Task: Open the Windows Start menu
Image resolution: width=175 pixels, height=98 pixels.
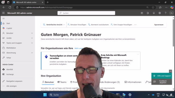Action: [x=45, y=95]
